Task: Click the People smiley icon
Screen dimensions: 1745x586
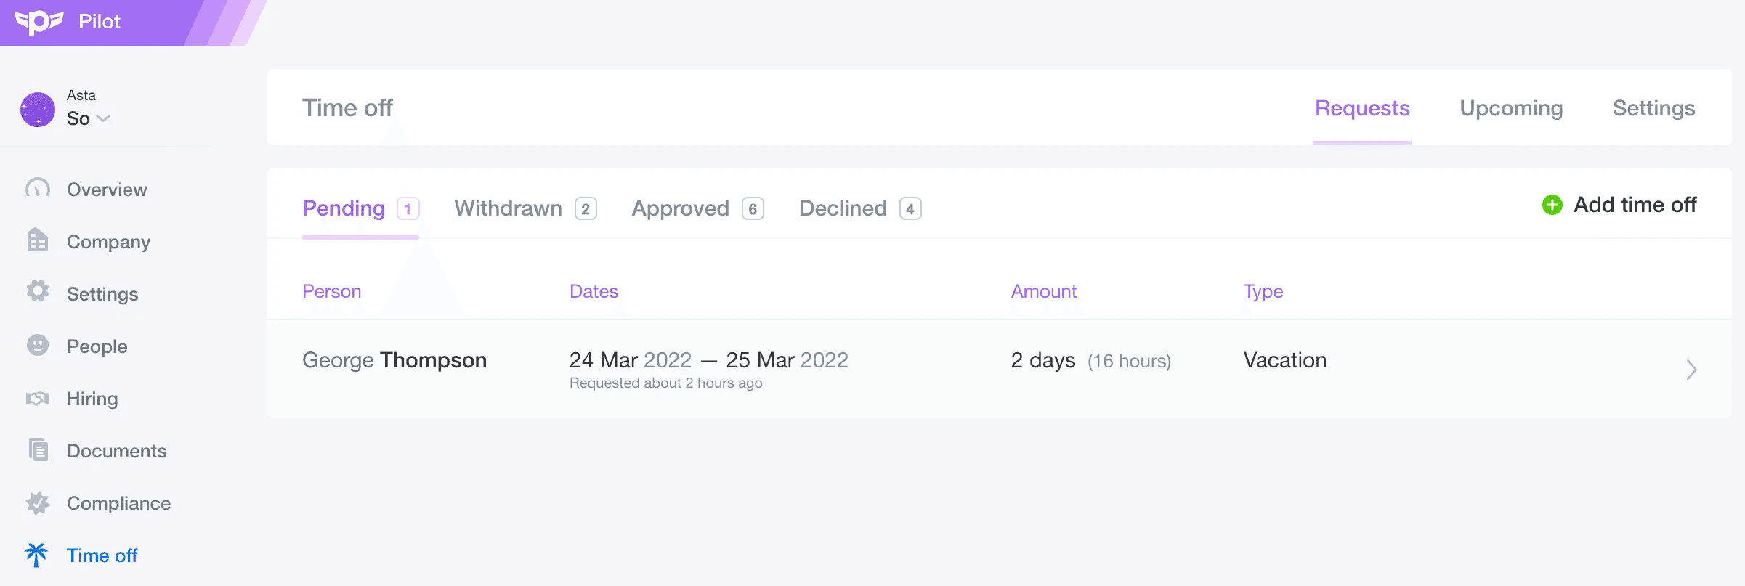Action: (x=38, y=345)
